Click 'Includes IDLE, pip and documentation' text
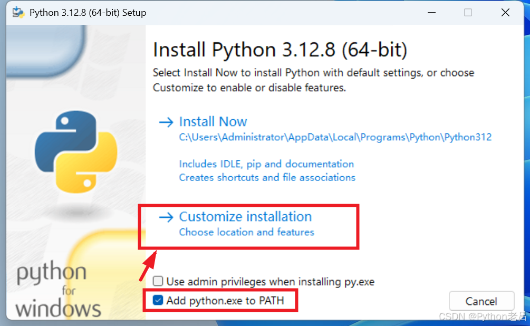Viewport: 530px width, 326px height. [266, 164]
